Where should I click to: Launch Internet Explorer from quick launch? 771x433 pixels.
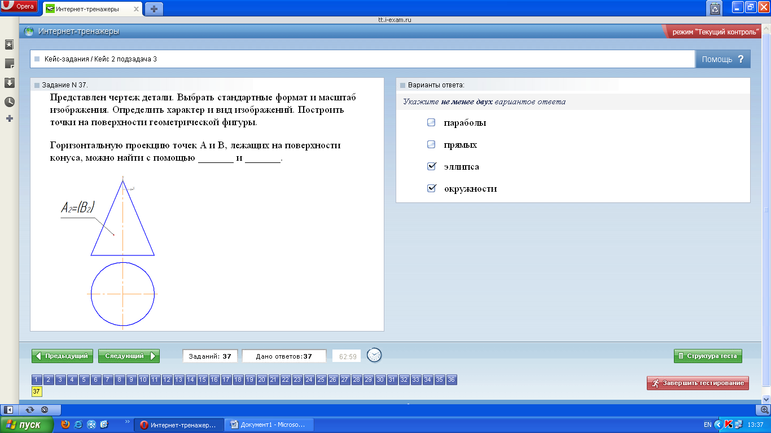point(78,424)
